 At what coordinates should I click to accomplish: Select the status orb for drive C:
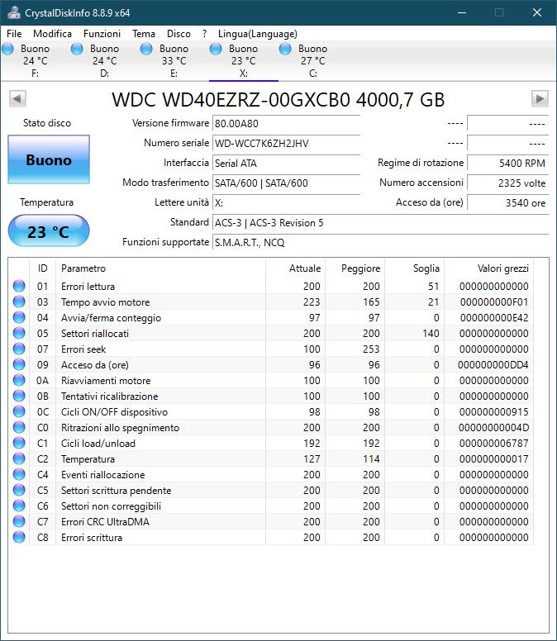click(x=285, y=49)
